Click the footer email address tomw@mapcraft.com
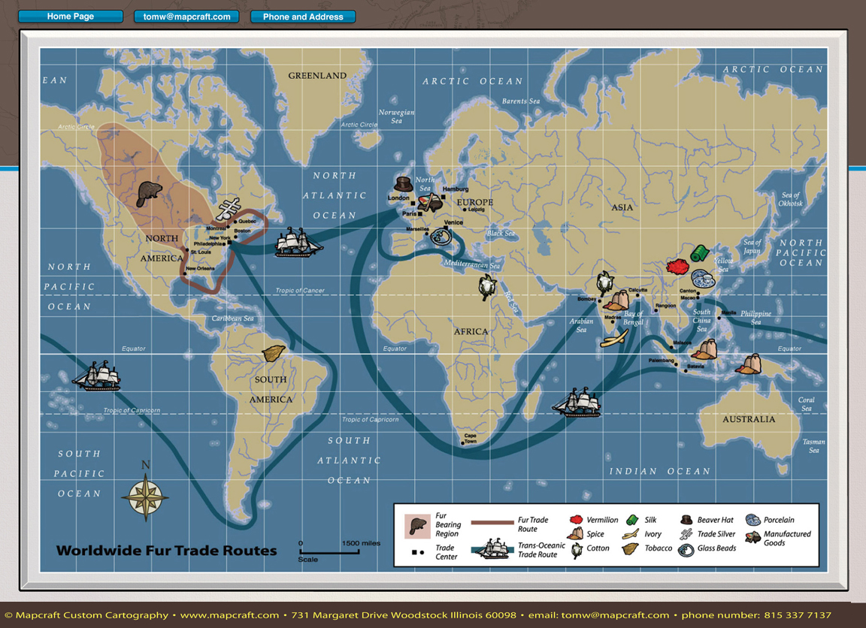This screenshot has width=866, height=628. (x=615, y=614)
